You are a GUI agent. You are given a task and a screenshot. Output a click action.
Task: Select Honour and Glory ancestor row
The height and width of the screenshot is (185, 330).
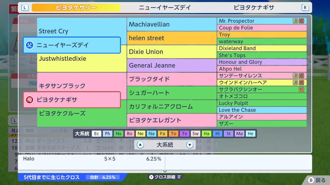(262, 62)
